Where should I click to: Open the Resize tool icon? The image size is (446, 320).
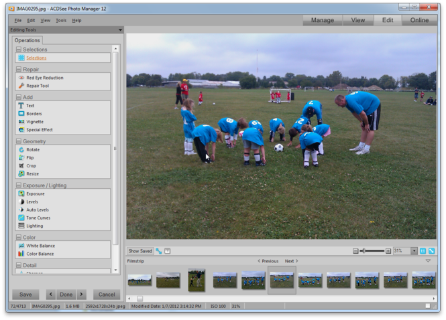(x=21, y=173)
